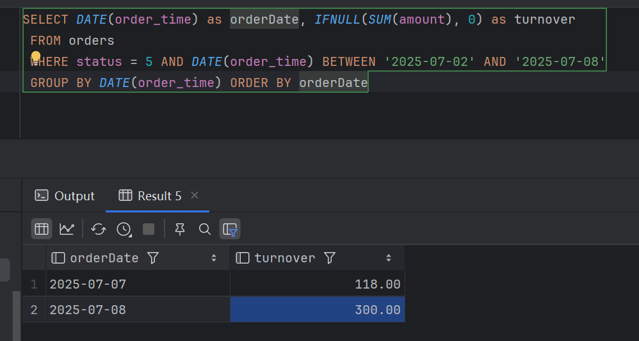Viewport: 639px width, 341px height.
Task: Click orderDate alias in SELECT line
Action: pyautogui.click(x=264, y=19)
